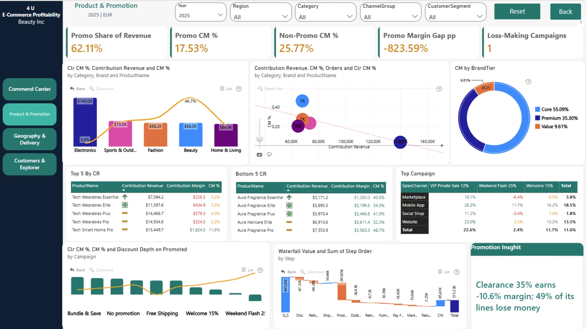Click dash icon in Aura Haircare Elite row
The width and height of the screenshot is (586, 329).
pos(289,222)
